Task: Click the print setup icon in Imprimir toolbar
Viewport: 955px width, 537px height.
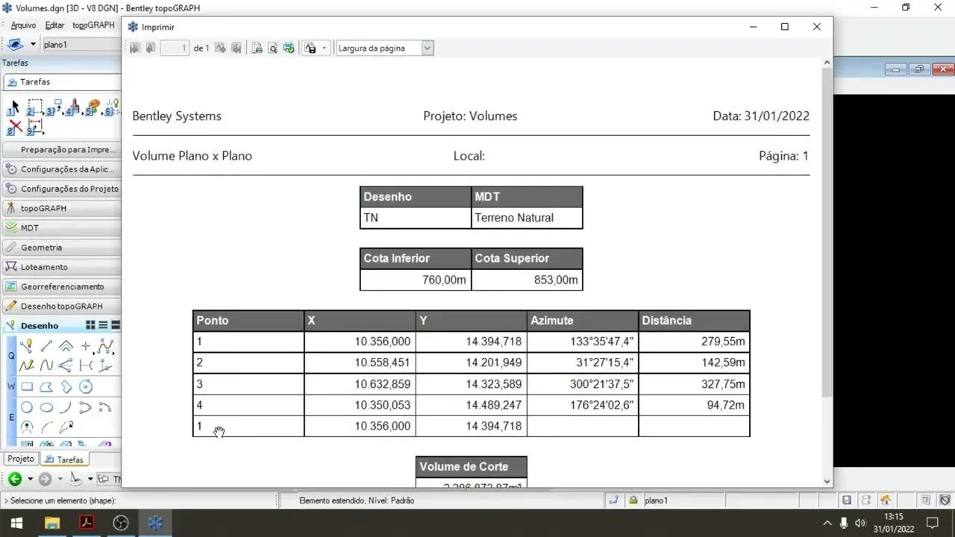Action: coord(257,48)
